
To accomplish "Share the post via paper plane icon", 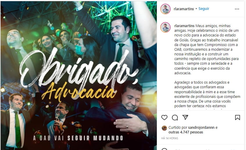I will point(185,117).
